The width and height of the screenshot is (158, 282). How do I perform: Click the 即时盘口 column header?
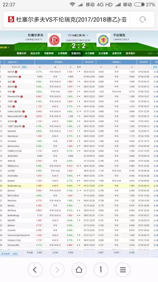[x=59, y=62]
